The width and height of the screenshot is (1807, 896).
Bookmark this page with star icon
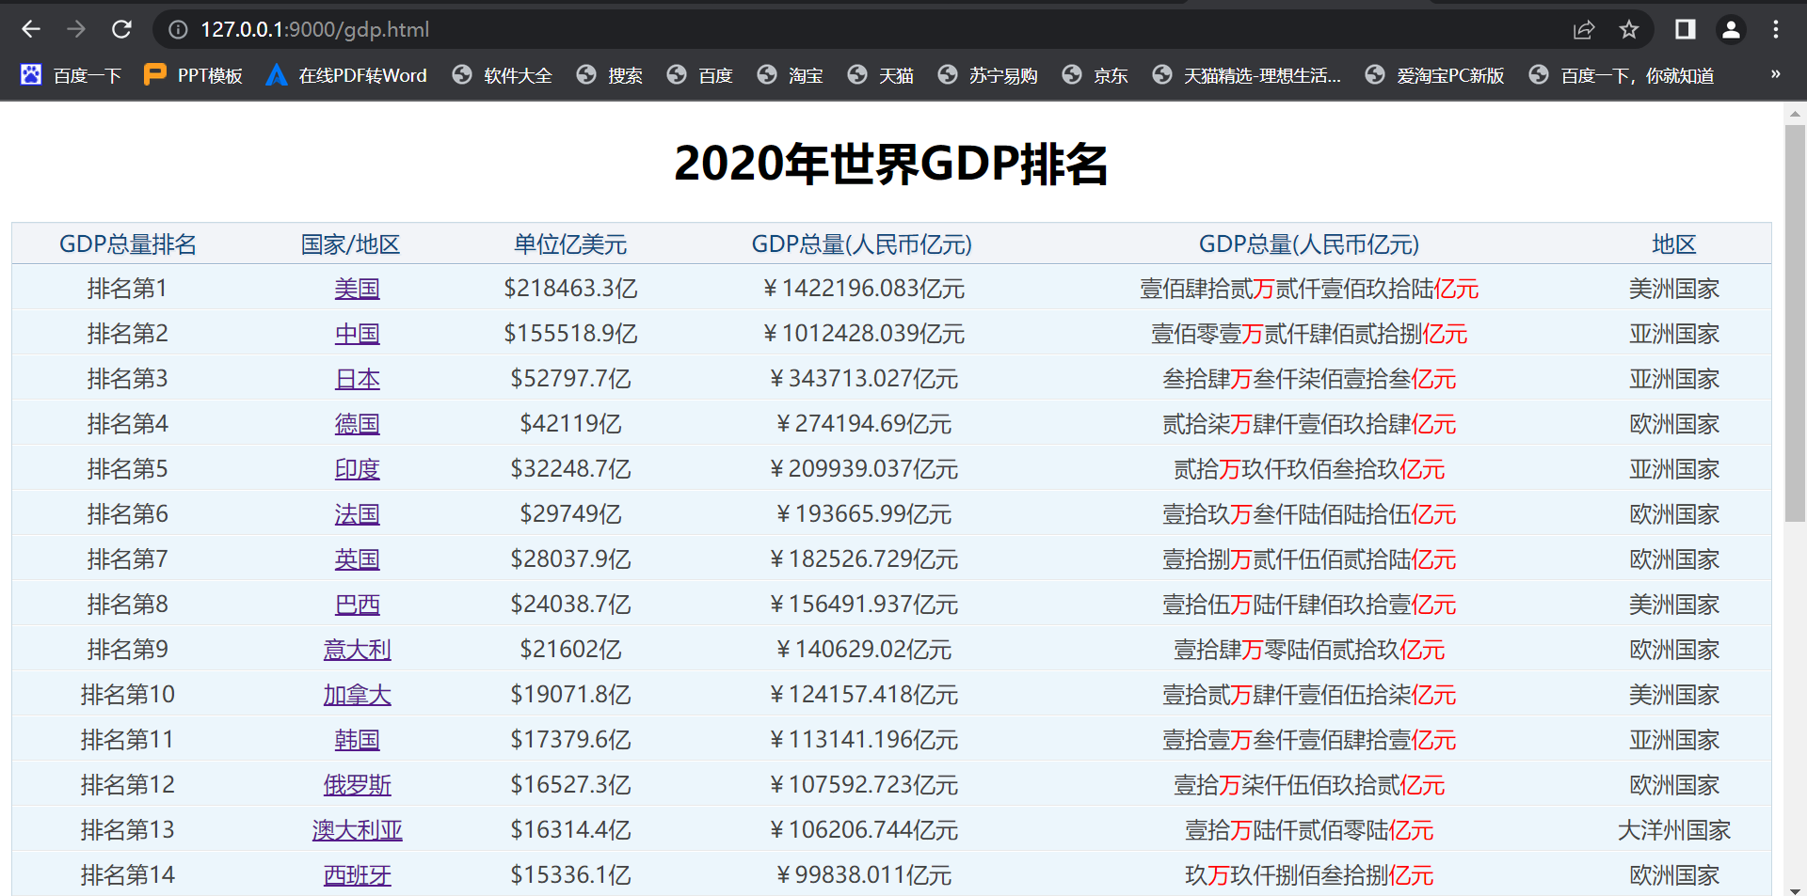1629,30
